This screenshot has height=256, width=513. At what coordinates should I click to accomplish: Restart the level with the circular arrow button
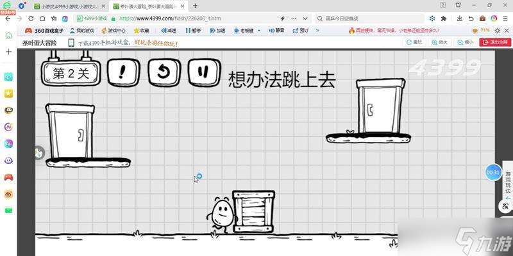[164, 72]
